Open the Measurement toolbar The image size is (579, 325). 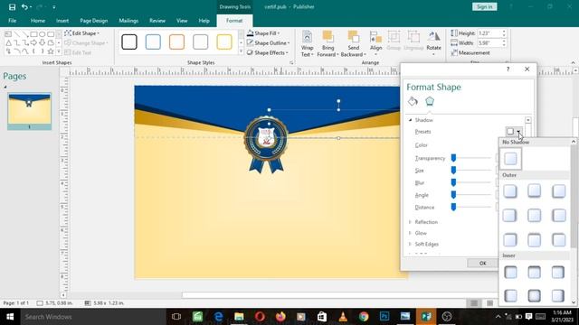tap(470, 53)
